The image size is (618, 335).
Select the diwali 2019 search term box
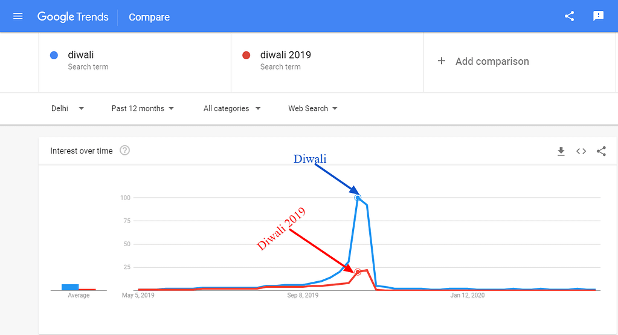click(x=327, y=62)
